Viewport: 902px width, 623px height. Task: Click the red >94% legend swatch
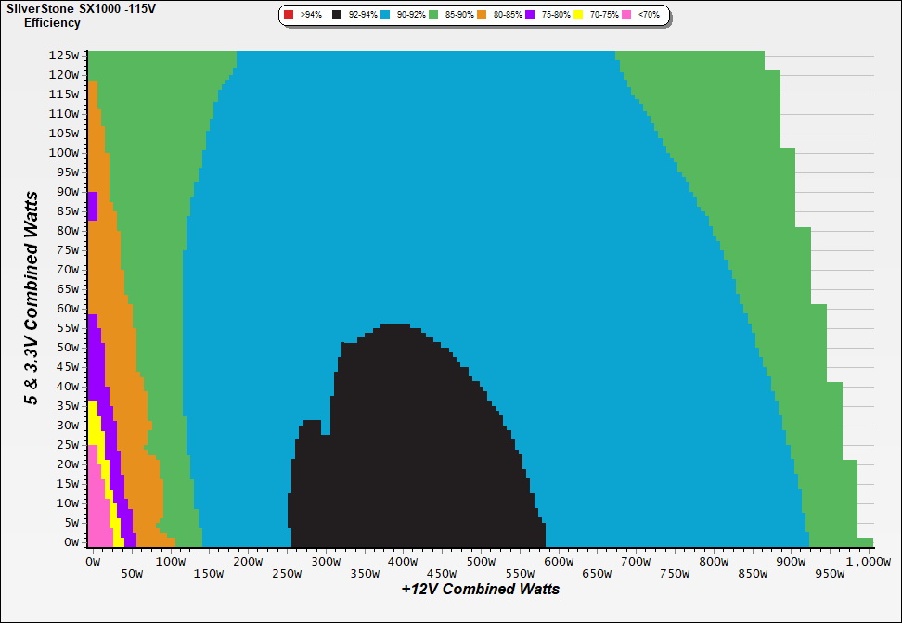point(289,15)
